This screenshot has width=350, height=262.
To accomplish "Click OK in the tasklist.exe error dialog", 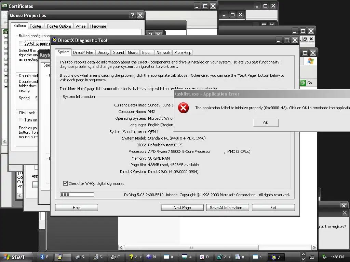I will click(x=266, y=123).
